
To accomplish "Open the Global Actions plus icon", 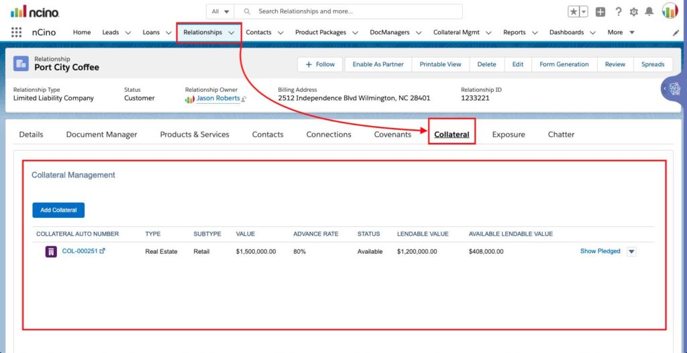I will (x=600, y=12).
